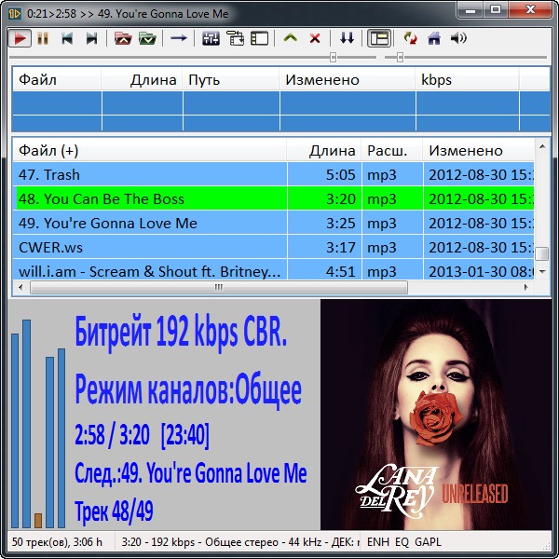Image resolution: width=559 pixels, height=559 pixels.
Task: Click the long seek slider handle
Action: tap(334, 57)
